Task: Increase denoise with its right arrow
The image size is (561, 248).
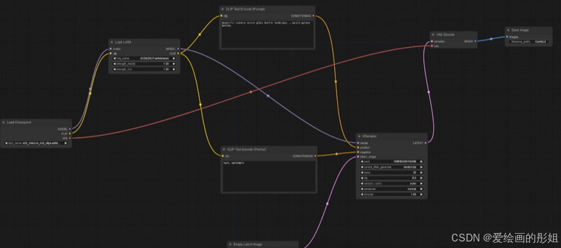Action: coord(422,194)
